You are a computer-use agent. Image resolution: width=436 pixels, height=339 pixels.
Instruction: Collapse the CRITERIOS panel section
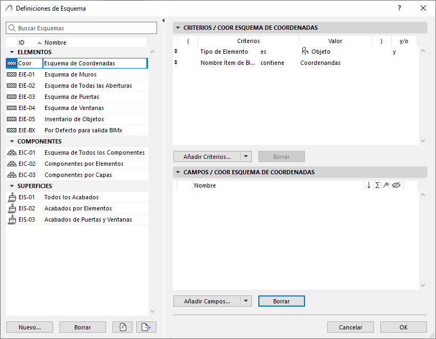click(x=178, y=28)
